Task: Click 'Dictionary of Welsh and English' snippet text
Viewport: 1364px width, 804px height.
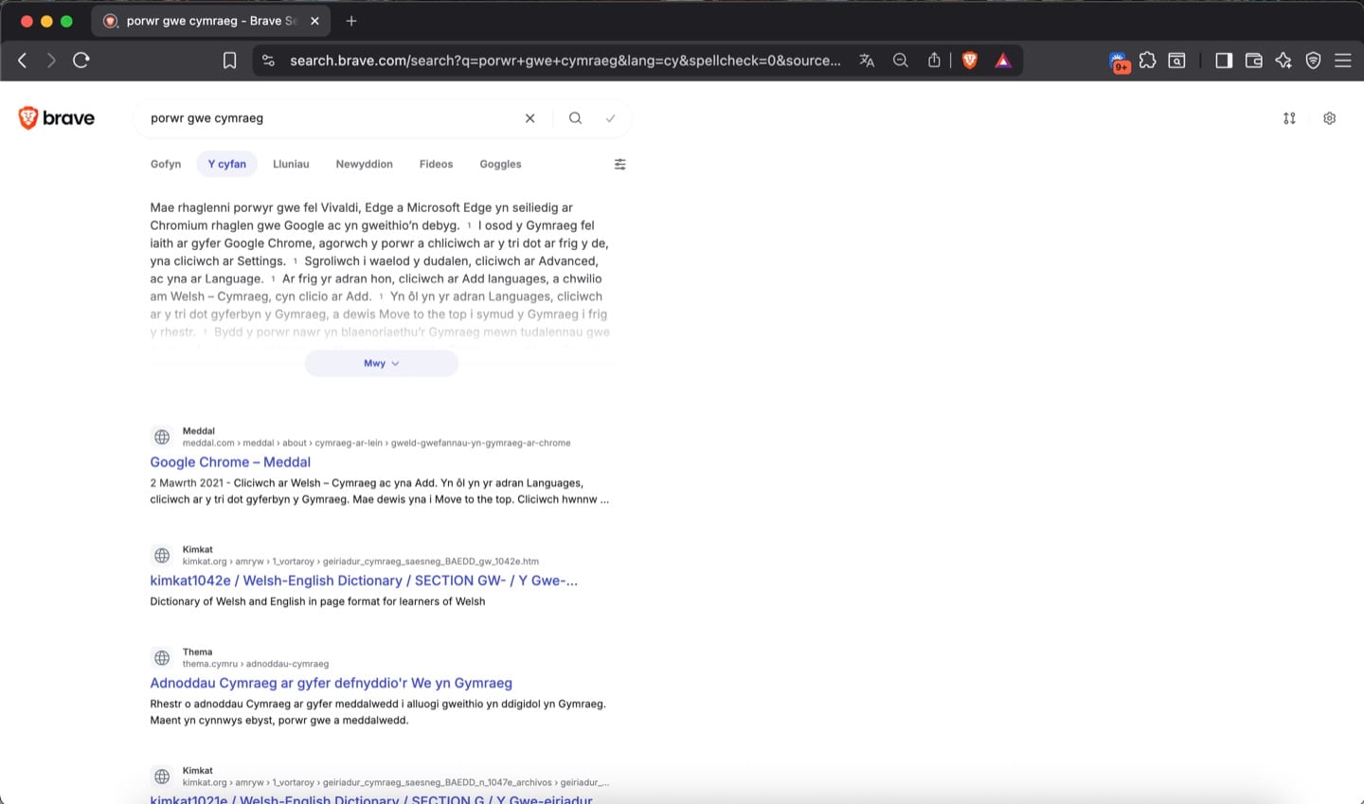Action: pos(317,601)
